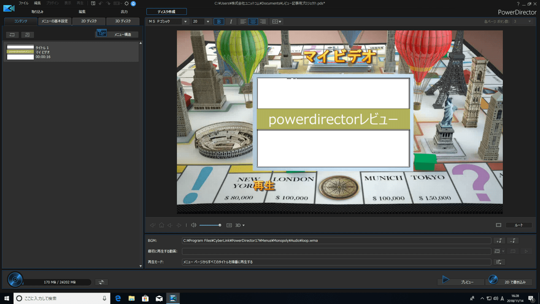Open the 2D ディスク tab

click(x=89, y=21)
